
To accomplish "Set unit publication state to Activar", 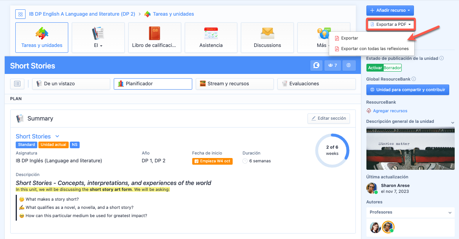I will 375,68.
